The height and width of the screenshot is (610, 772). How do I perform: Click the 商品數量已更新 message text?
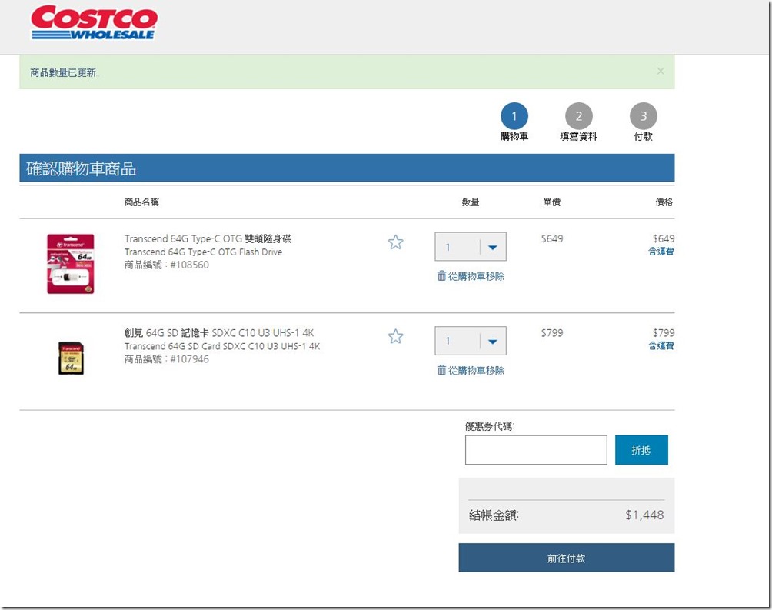click(x=64, y=72)
